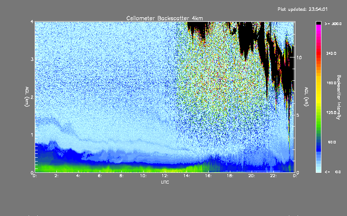Click the '3' tick on km axis
Screen dimensions: 347x216
(x=32, y=59)
